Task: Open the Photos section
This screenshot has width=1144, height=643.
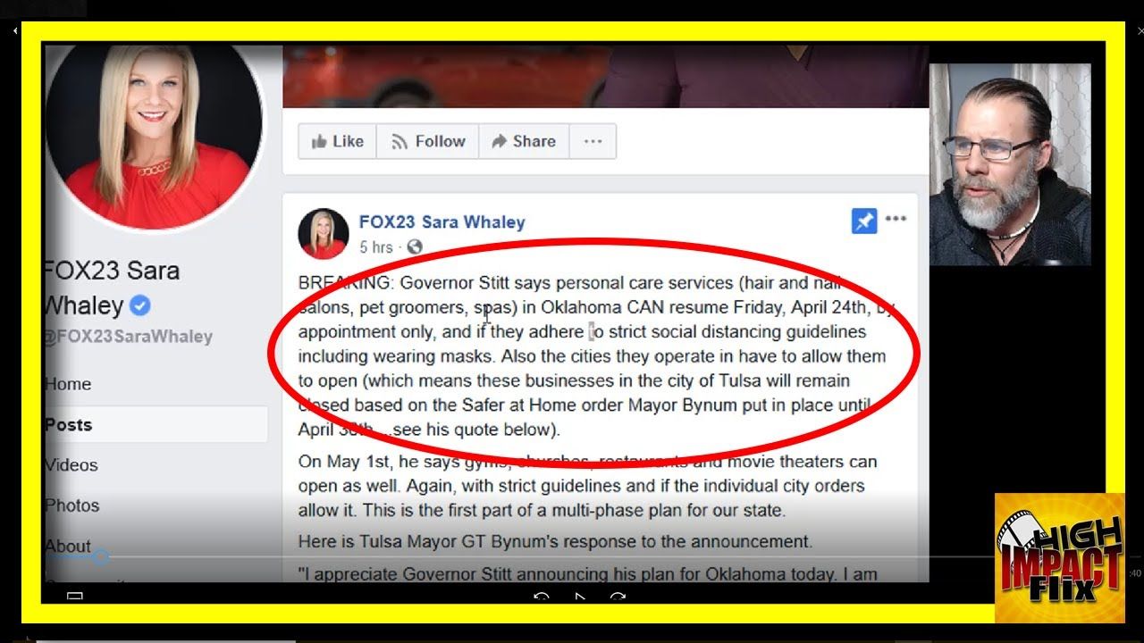Action: click(72, 505)
